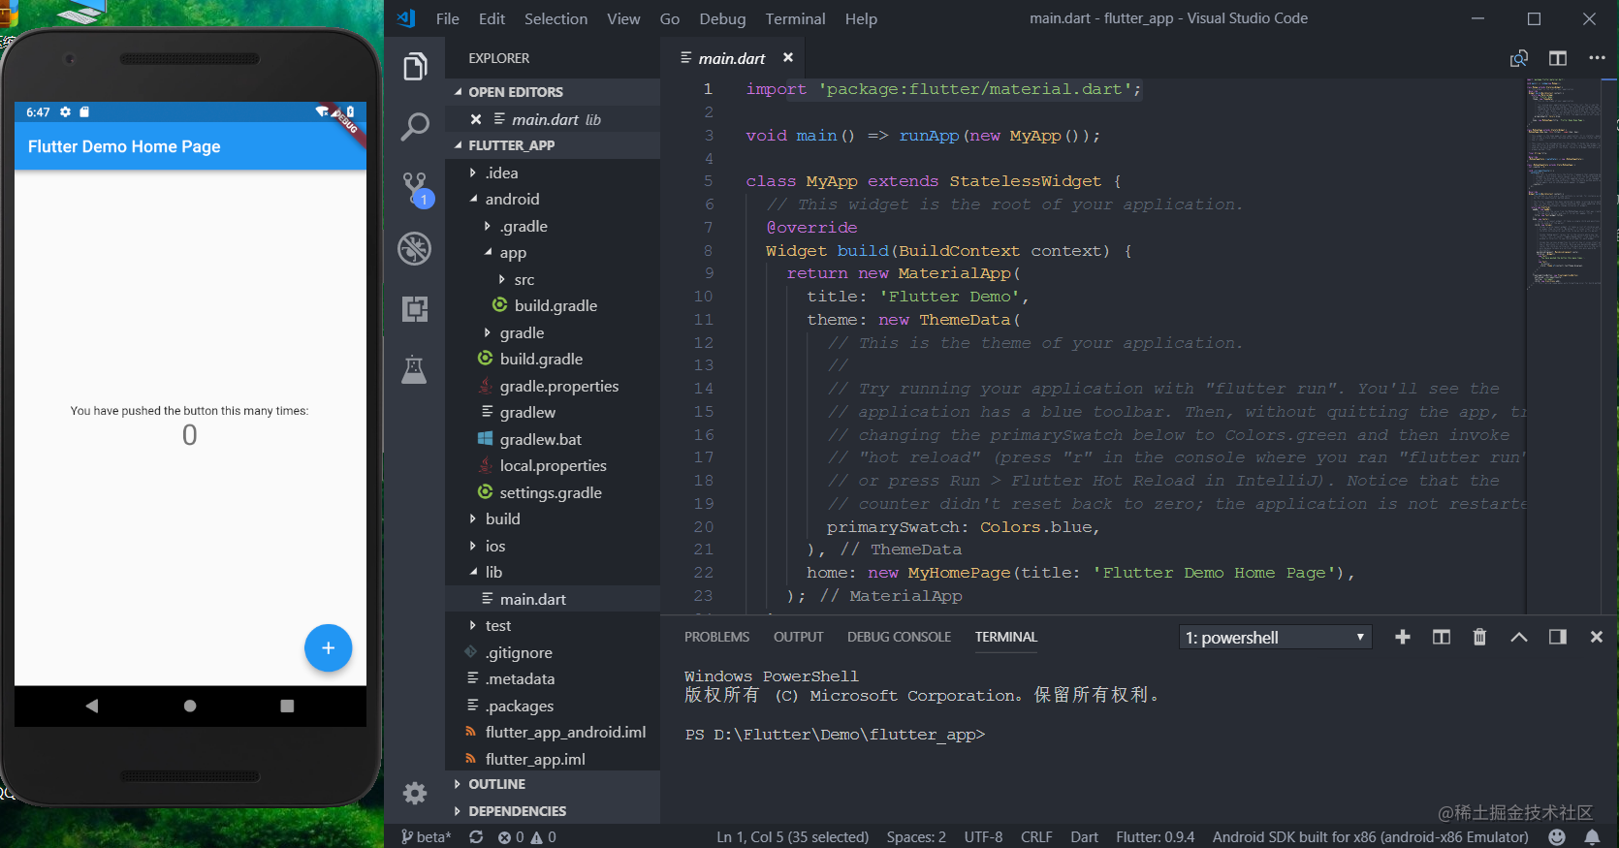The width and height of the screenshot is (1619, 848).
Task: Kill the terminal with trash icon
Action: [1479, 637]
